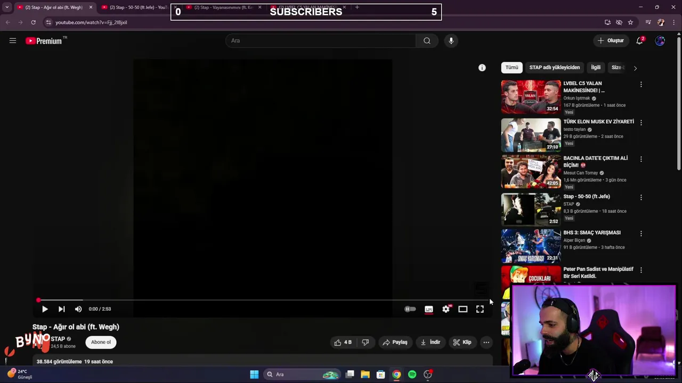Click the Windows taskbar Ara search box
682x383 pixels.
coord(303,374)
